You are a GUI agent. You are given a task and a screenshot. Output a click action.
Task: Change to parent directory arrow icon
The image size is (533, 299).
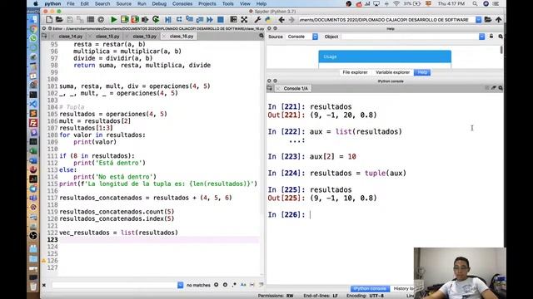(498, 20)
